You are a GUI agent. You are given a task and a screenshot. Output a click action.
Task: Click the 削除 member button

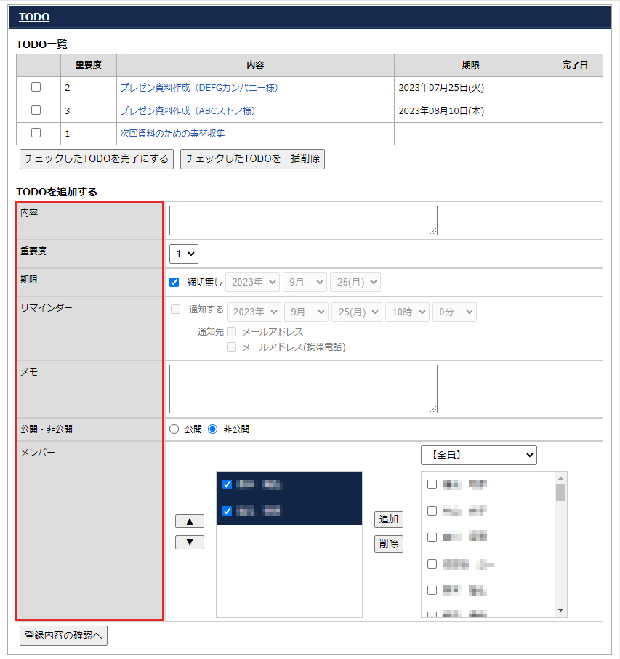point(389,543)
